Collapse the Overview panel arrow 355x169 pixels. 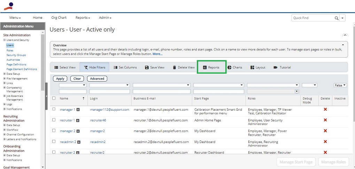(x=343, y=45)
